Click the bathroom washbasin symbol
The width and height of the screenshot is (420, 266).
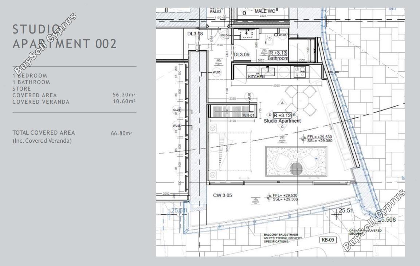tap(247, 34)
